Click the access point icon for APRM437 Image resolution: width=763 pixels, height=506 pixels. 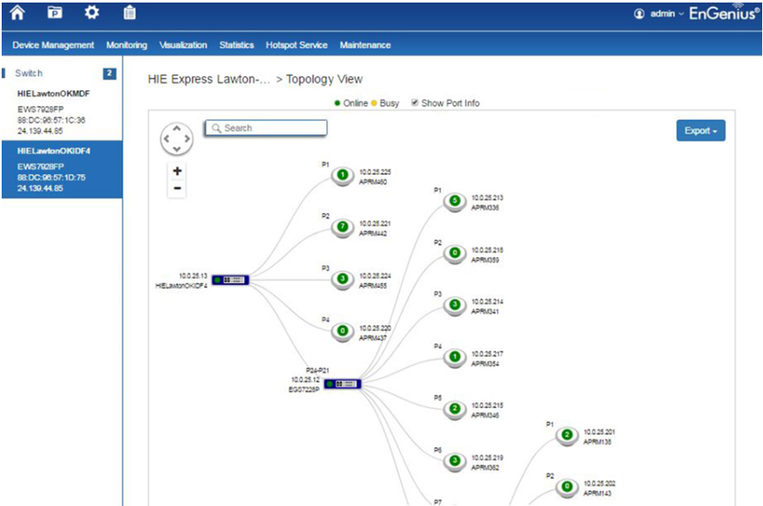point(342,331)
